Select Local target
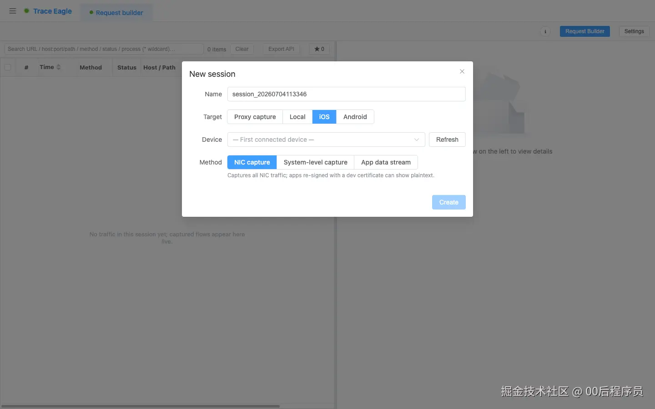655x409 pixels. click(x=297, y=117)
